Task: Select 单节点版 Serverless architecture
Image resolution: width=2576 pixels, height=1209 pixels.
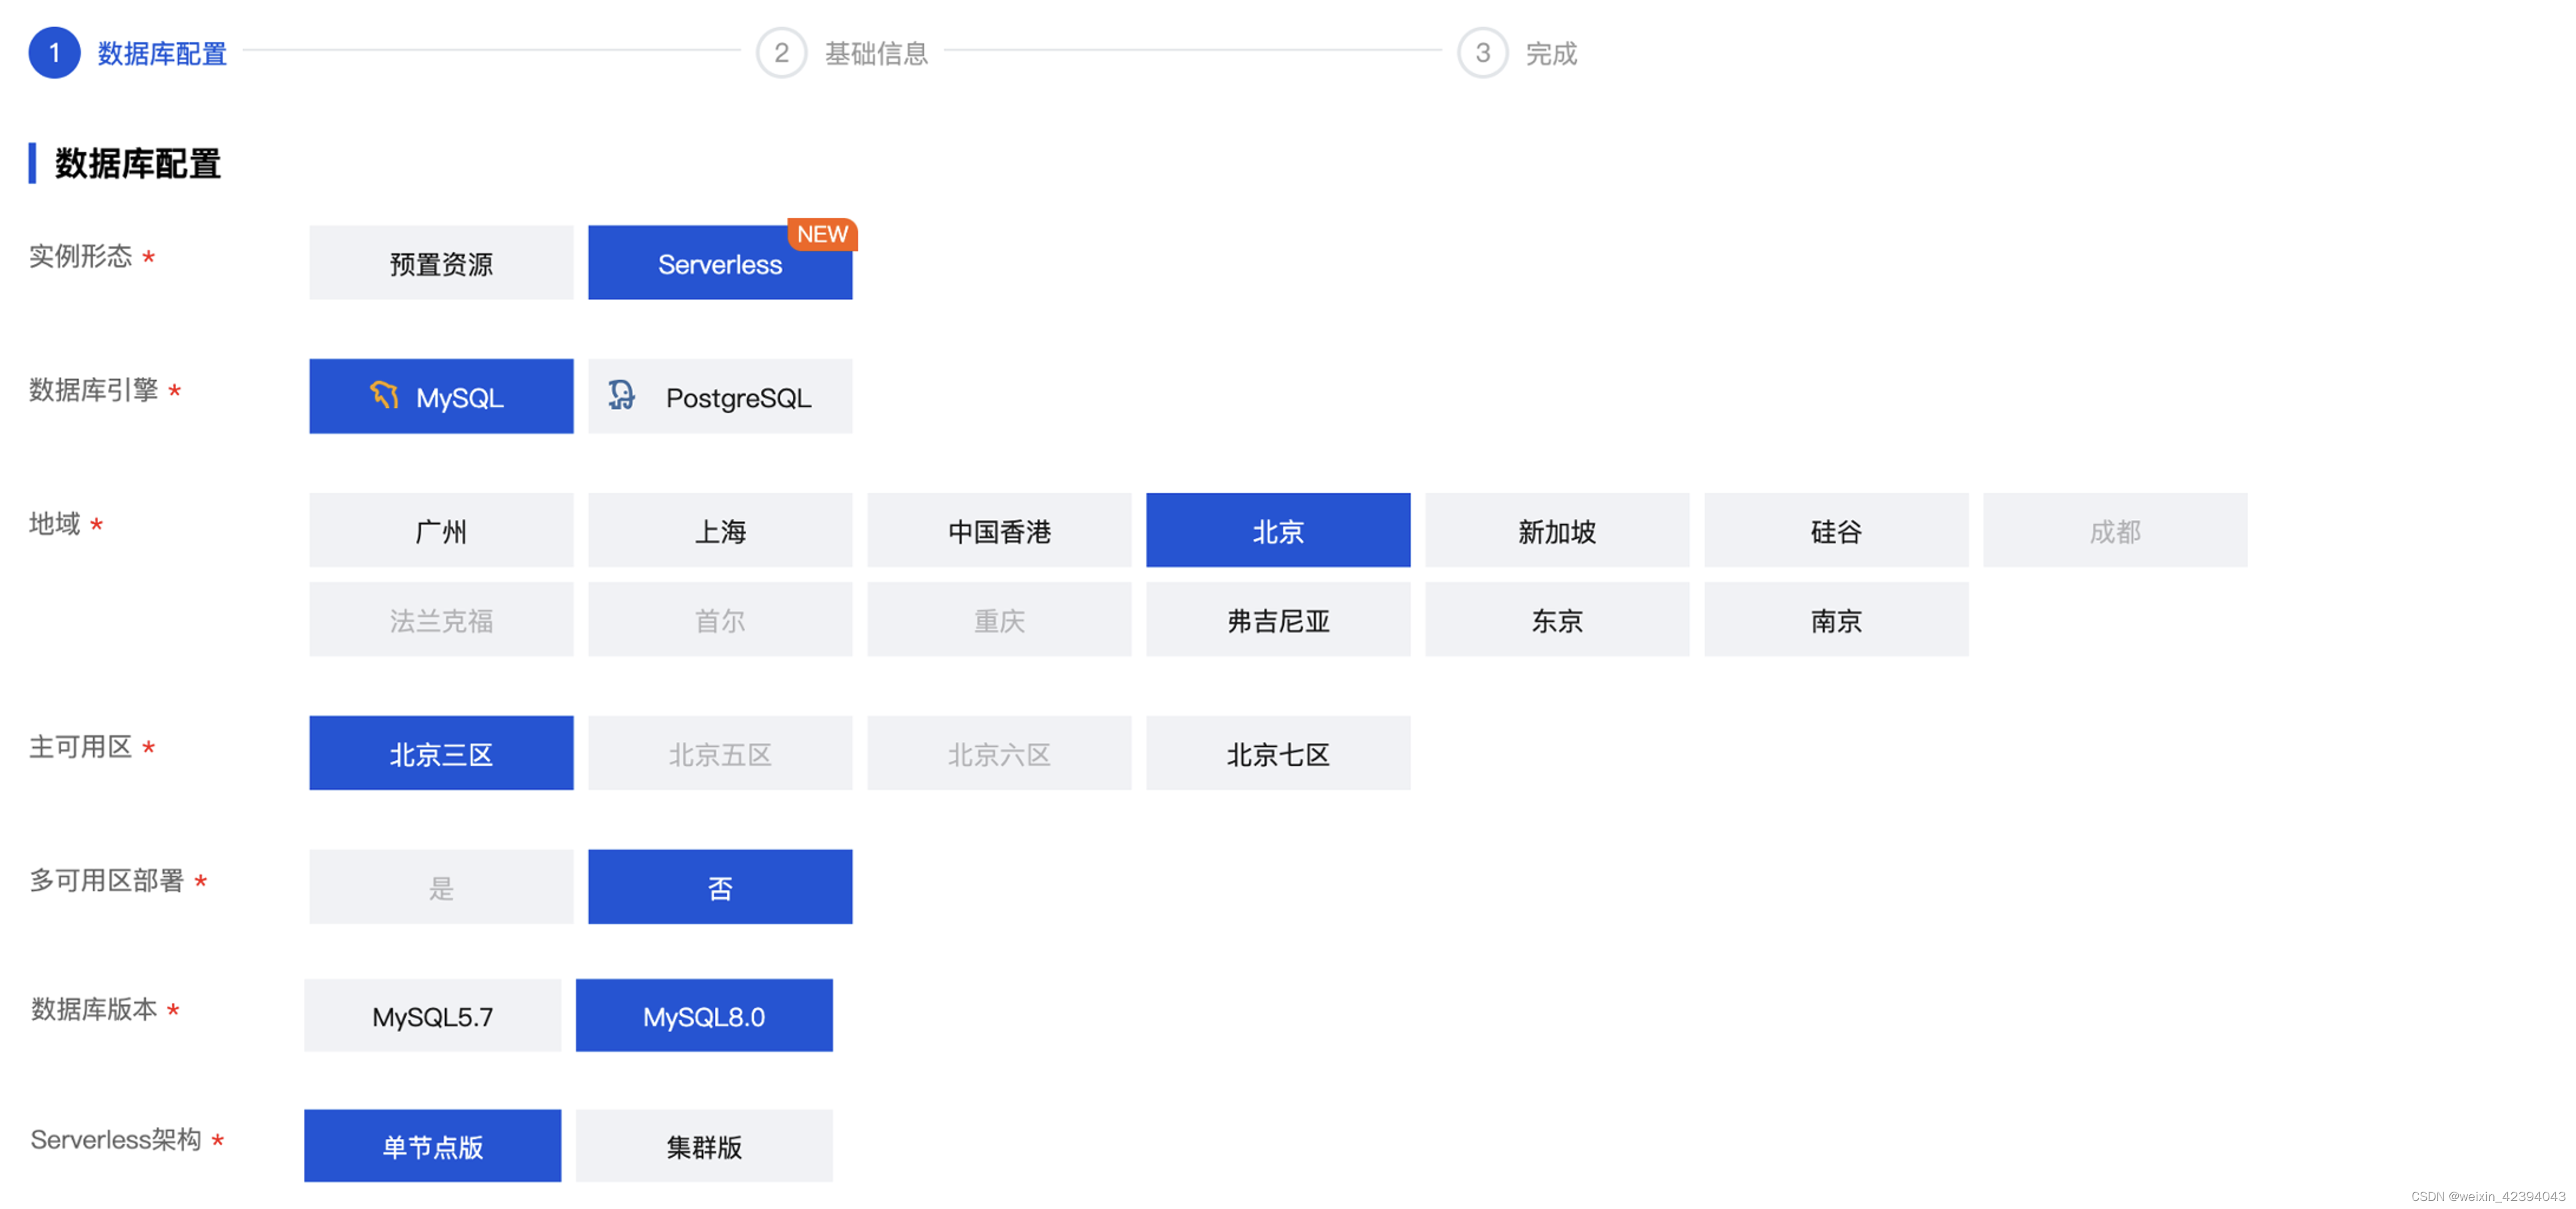Action: click(x=432, y=1146)
